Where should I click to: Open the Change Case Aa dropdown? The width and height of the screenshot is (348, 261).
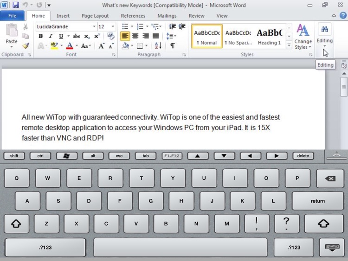tap(86, 46)
